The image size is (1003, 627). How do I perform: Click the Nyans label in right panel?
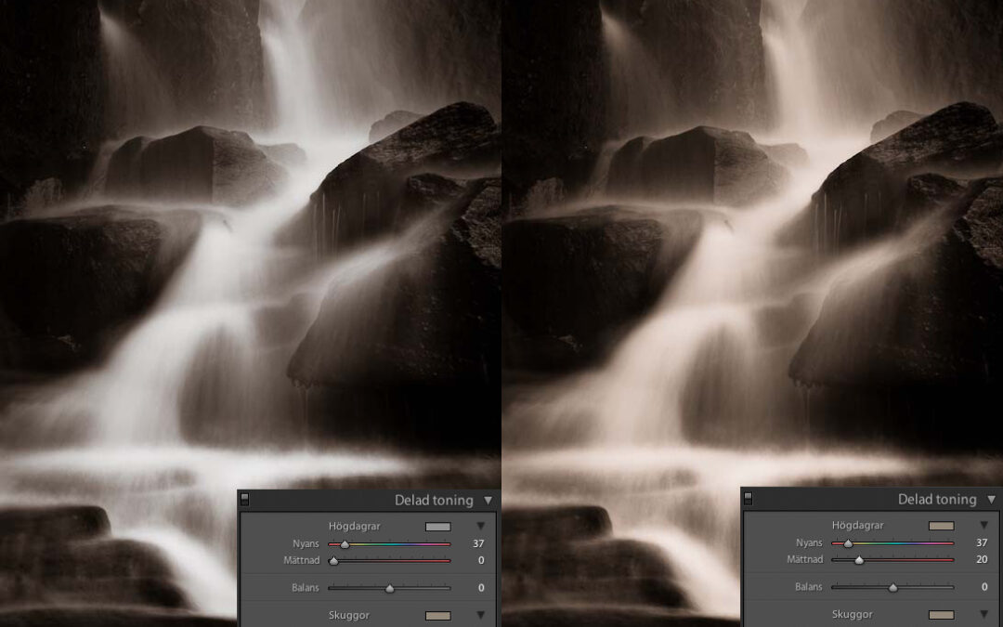(x=809, y=542)
